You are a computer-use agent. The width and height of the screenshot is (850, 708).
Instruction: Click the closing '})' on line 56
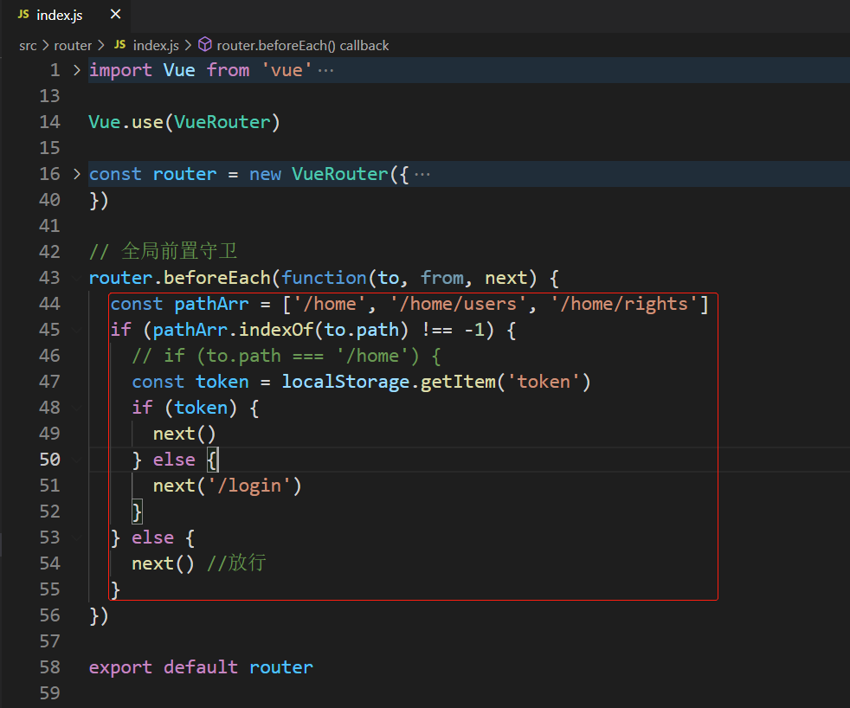point(99,616)
